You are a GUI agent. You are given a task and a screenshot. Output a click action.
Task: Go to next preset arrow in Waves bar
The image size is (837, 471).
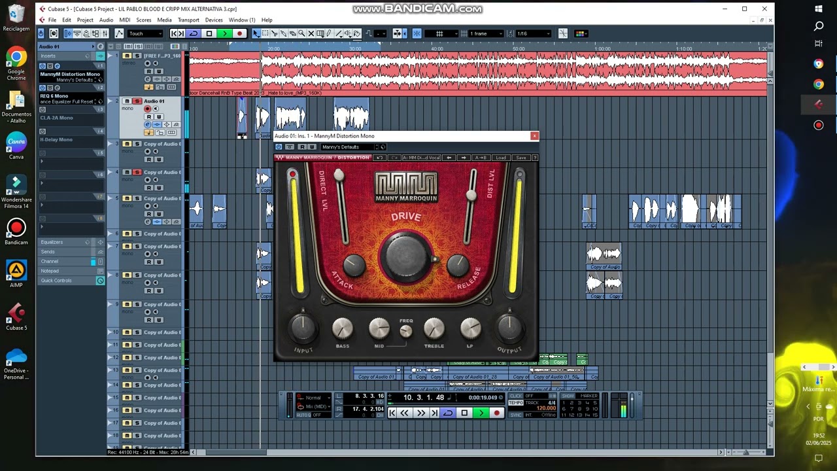click(x=464, y=158)
